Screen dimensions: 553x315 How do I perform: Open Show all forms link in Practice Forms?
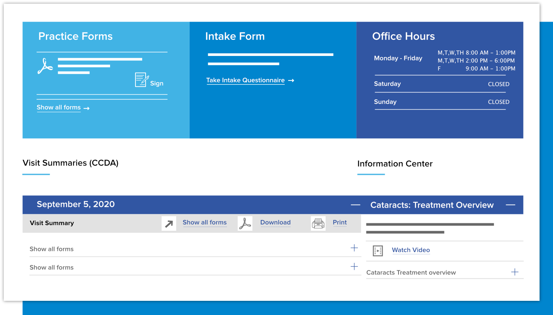(59, 107)
